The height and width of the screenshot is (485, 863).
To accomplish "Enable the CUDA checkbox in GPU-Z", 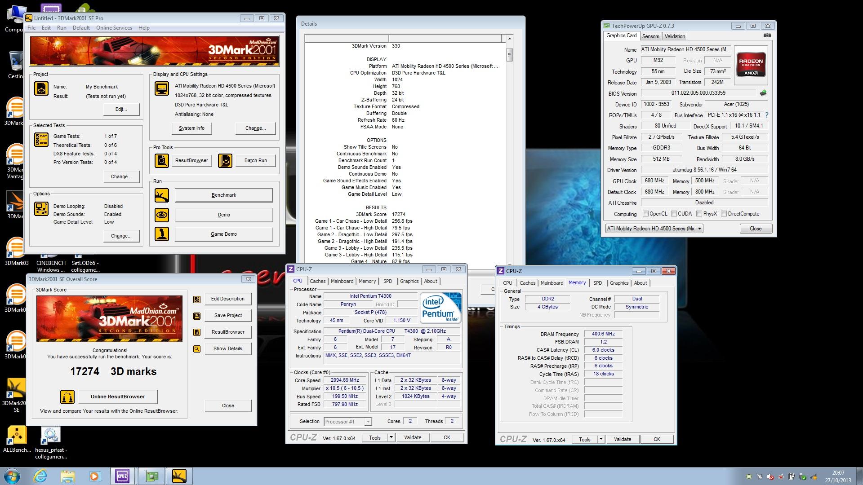I will [x=674, y=214].
